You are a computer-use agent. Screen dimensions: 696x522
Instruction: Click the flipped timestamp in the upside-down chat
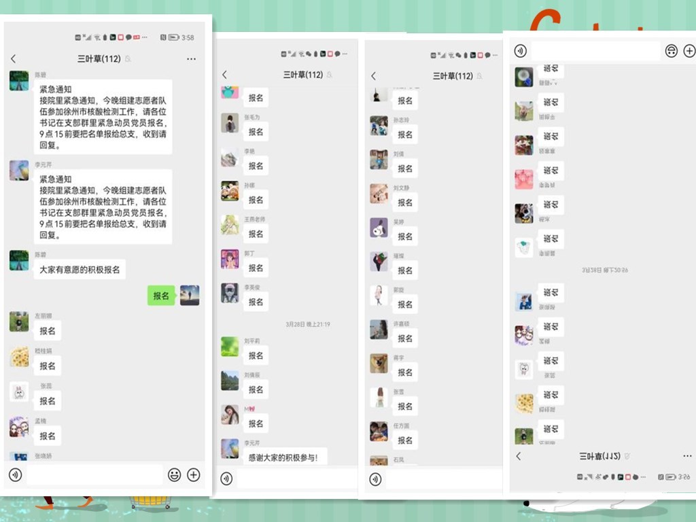coord(604,270)
